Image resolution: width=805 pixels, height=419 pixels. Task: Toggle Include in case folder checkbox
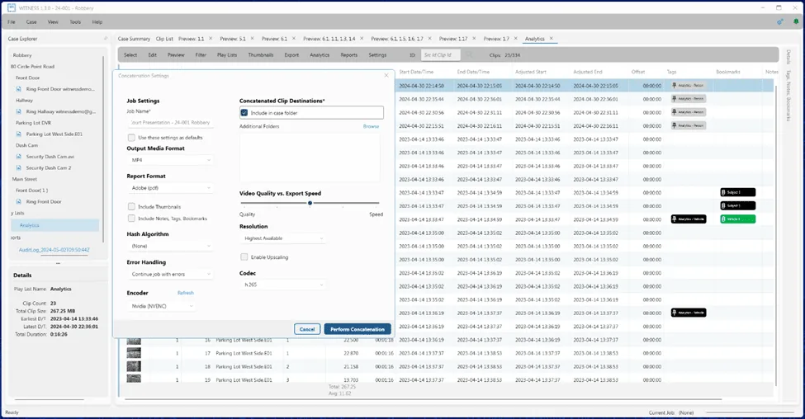click(x=244, y=113)
